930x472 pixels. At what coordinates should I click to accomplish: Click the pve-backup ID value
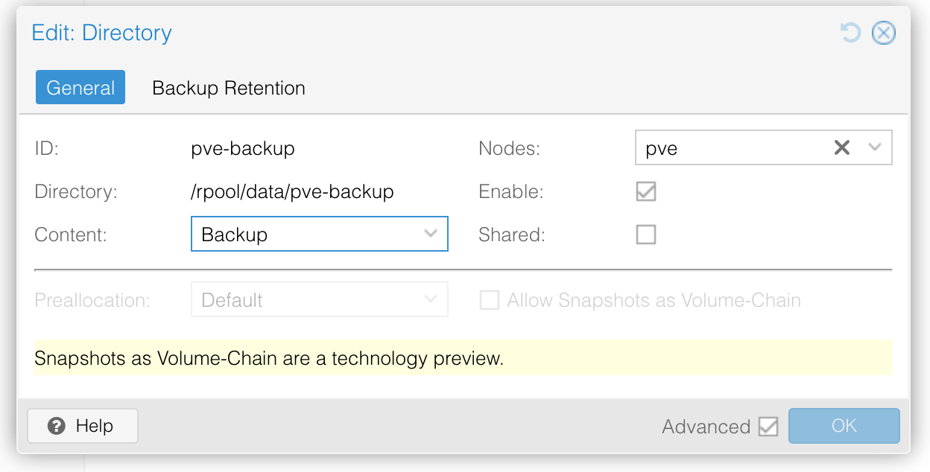coord(243,148)
